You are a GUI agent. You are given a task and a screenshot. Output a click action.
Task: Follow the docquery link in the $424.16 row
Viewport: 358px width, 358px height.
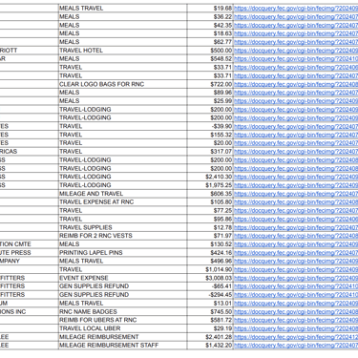pyautogui.click(x=296, y=253)
